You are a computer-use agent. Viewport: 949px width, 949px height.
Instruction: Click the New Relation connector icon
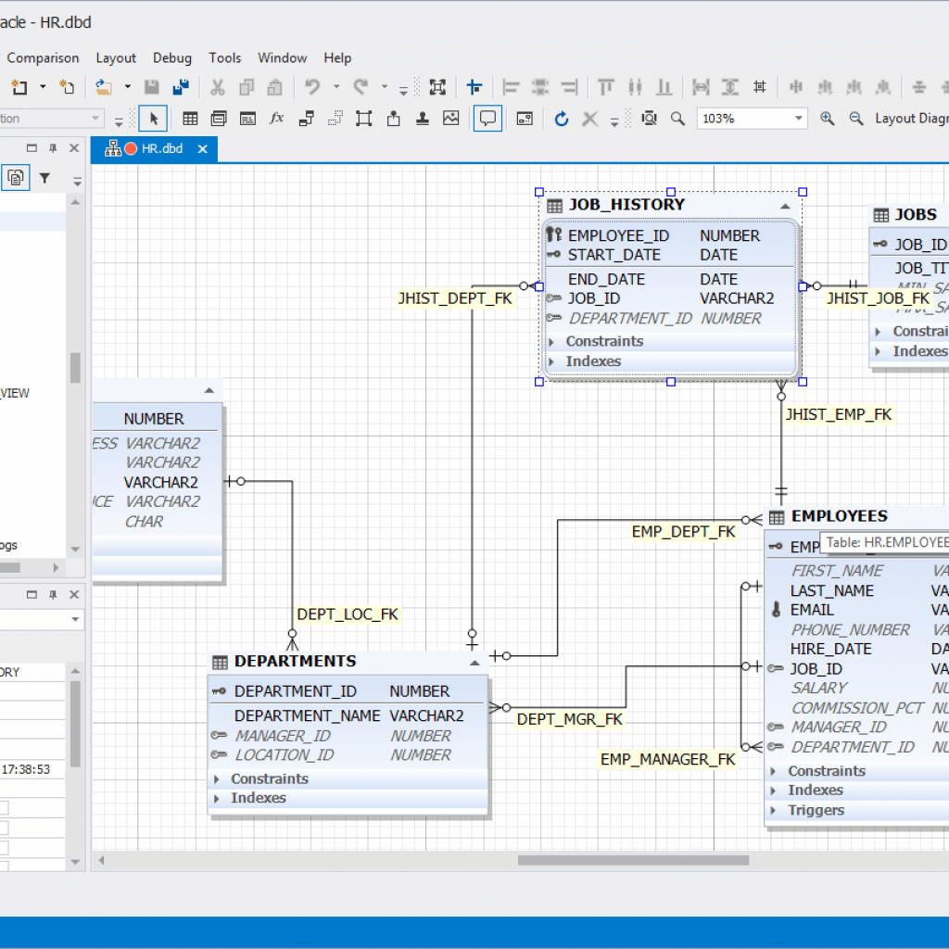pyautogui.click(x=306, y=119)
